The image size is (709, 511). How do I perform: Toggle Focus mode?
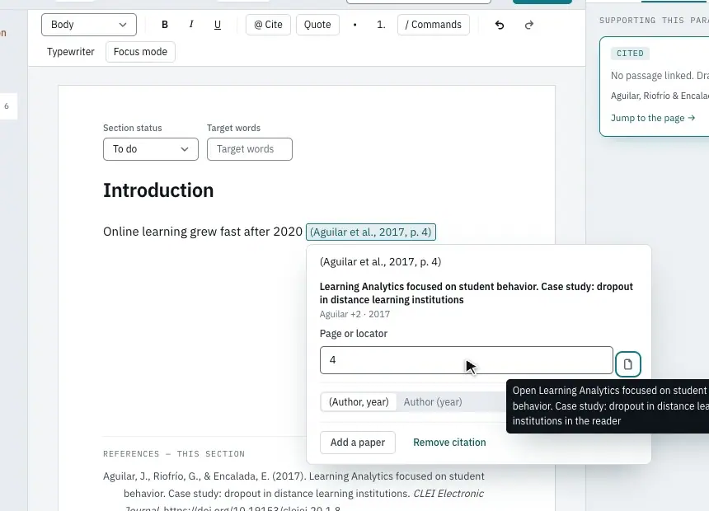(x=140, y=52)
